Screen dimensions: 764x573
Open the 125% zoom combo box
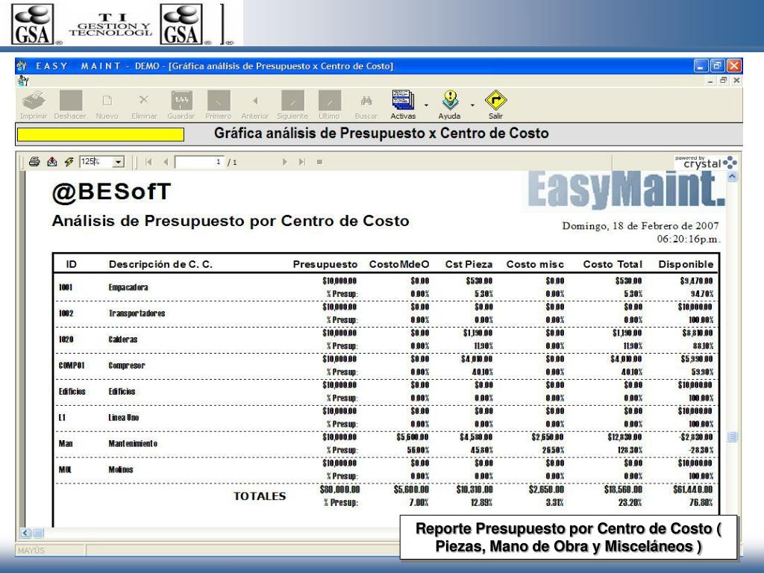point(102,162)
